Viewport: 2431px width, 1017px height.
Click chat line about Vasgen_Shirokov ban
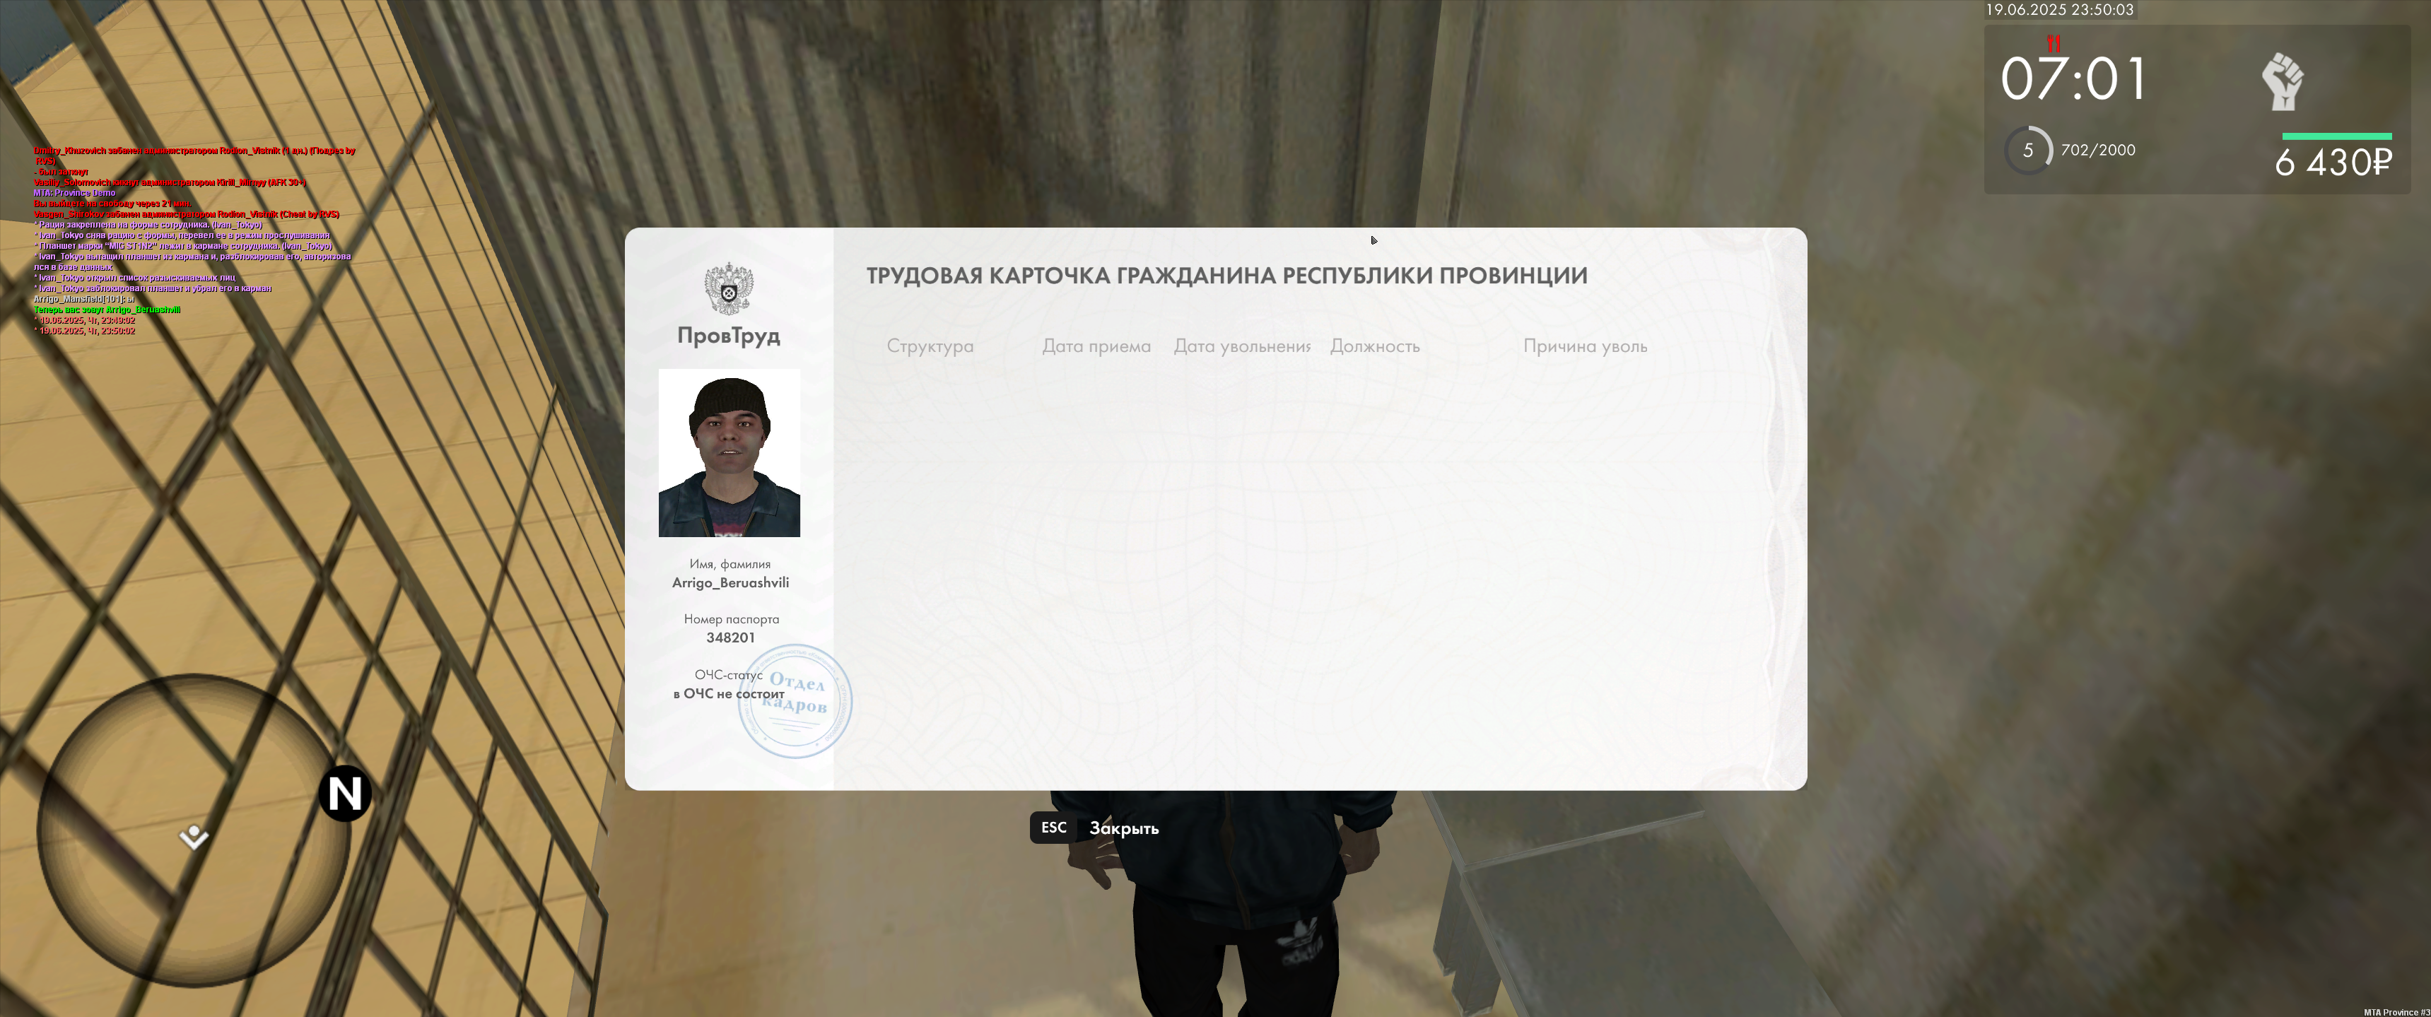tap(187, 214)
